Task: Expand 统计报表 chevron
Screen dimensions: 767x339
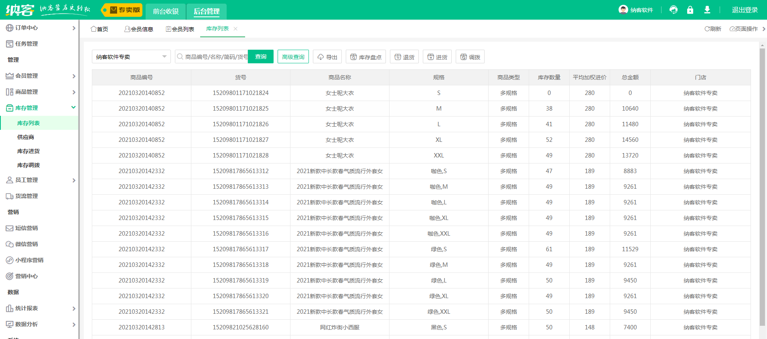Action: (74, 309)
